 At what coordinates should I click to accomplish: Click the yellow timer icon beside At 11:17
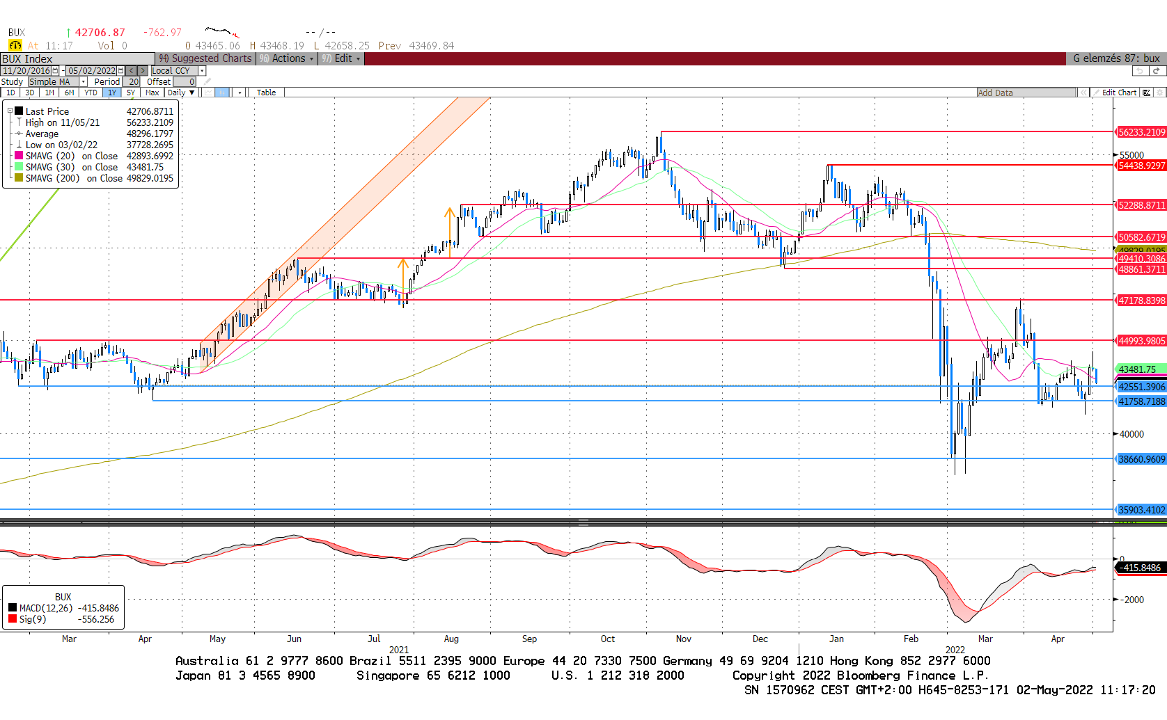click(15, 45)
